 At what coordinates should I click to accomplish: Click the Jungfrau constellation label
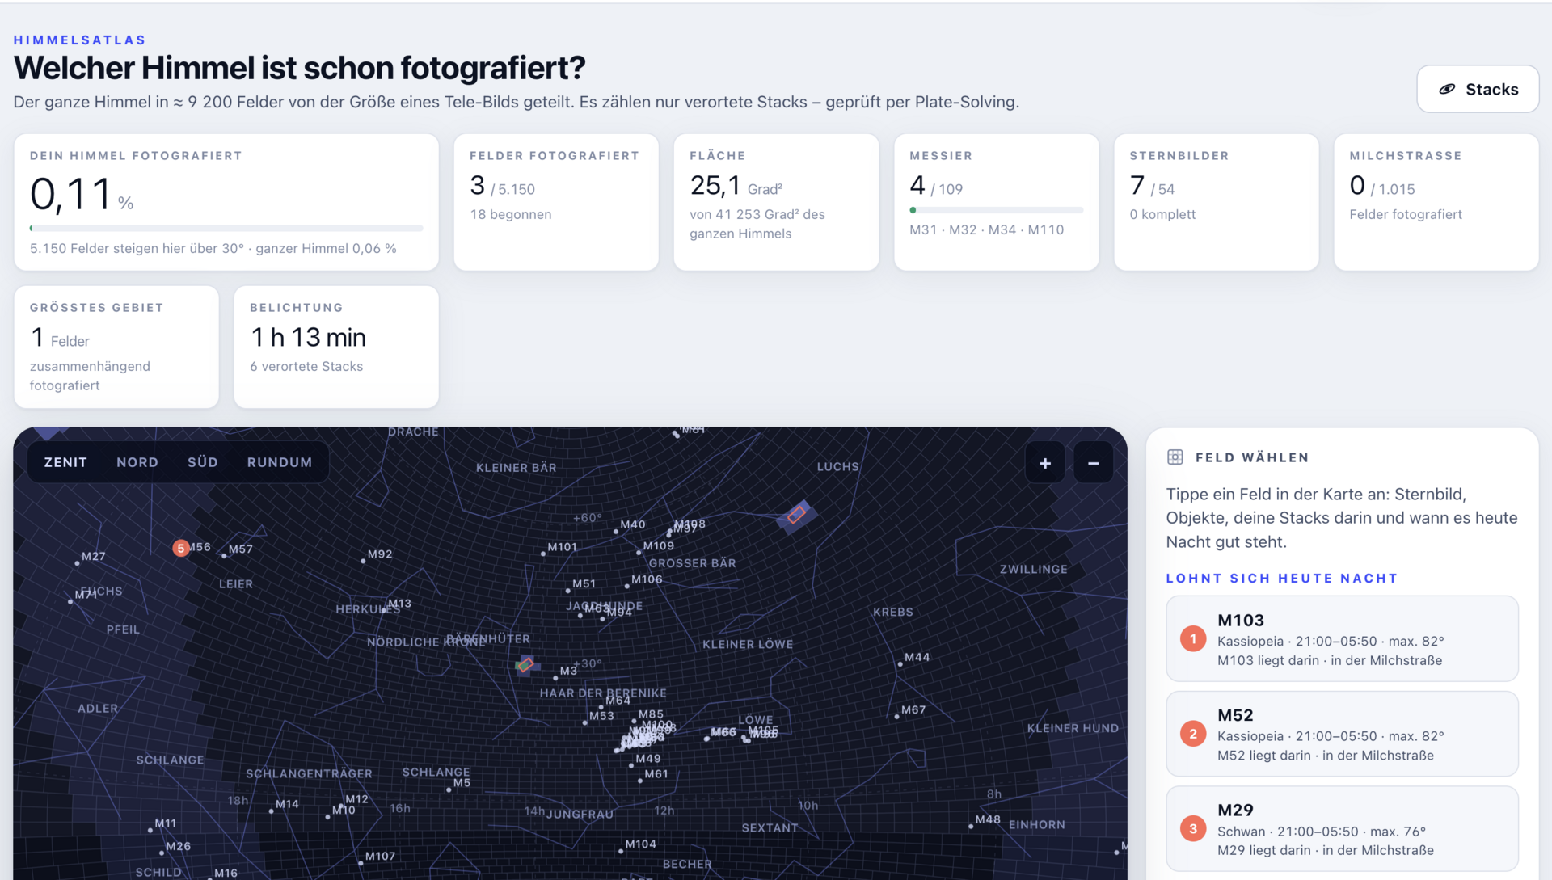580,814
